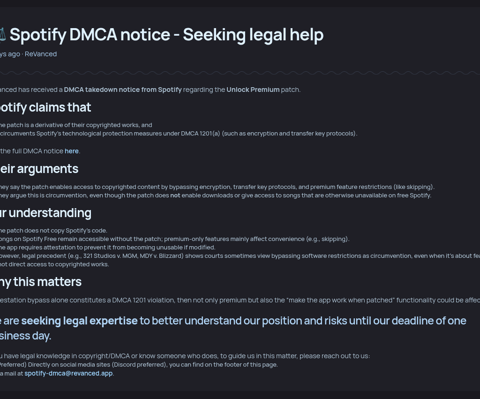Click the scales emoji beside the title
Screen dimensions: 480x399
tap(2, 35)
